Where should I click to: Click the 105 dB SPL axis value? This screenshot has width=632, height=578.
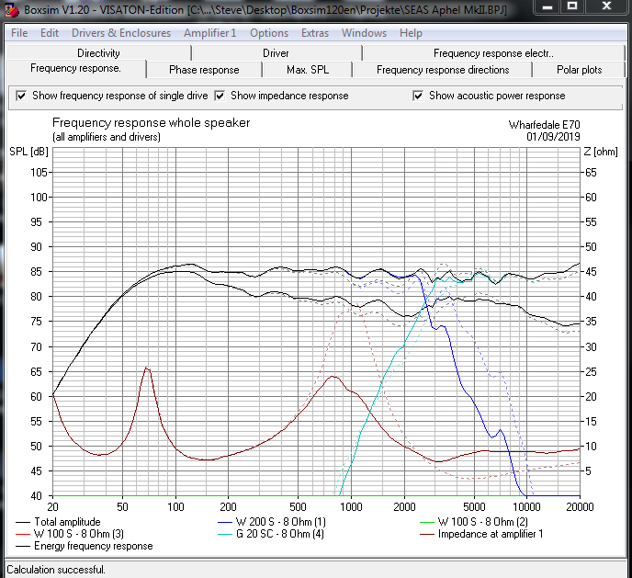click(39, 173)
